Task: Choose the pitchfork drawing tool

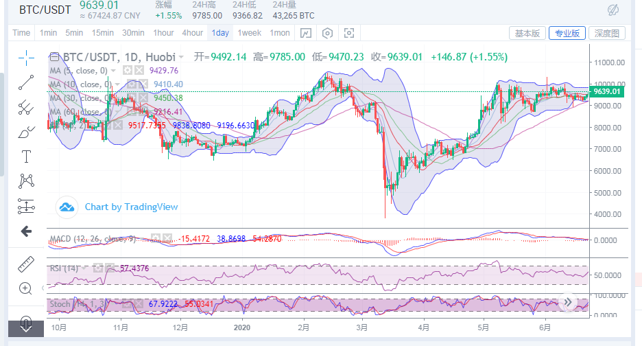Action: coord(26,107)
